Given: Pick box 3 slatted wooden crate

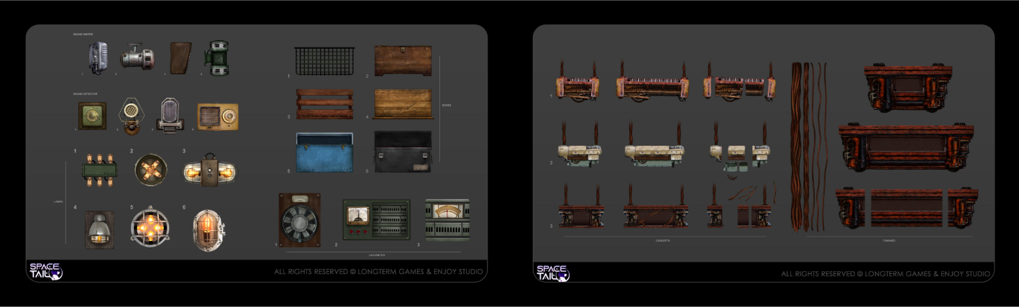Looking at the screenshot, I should click(325, 104).
